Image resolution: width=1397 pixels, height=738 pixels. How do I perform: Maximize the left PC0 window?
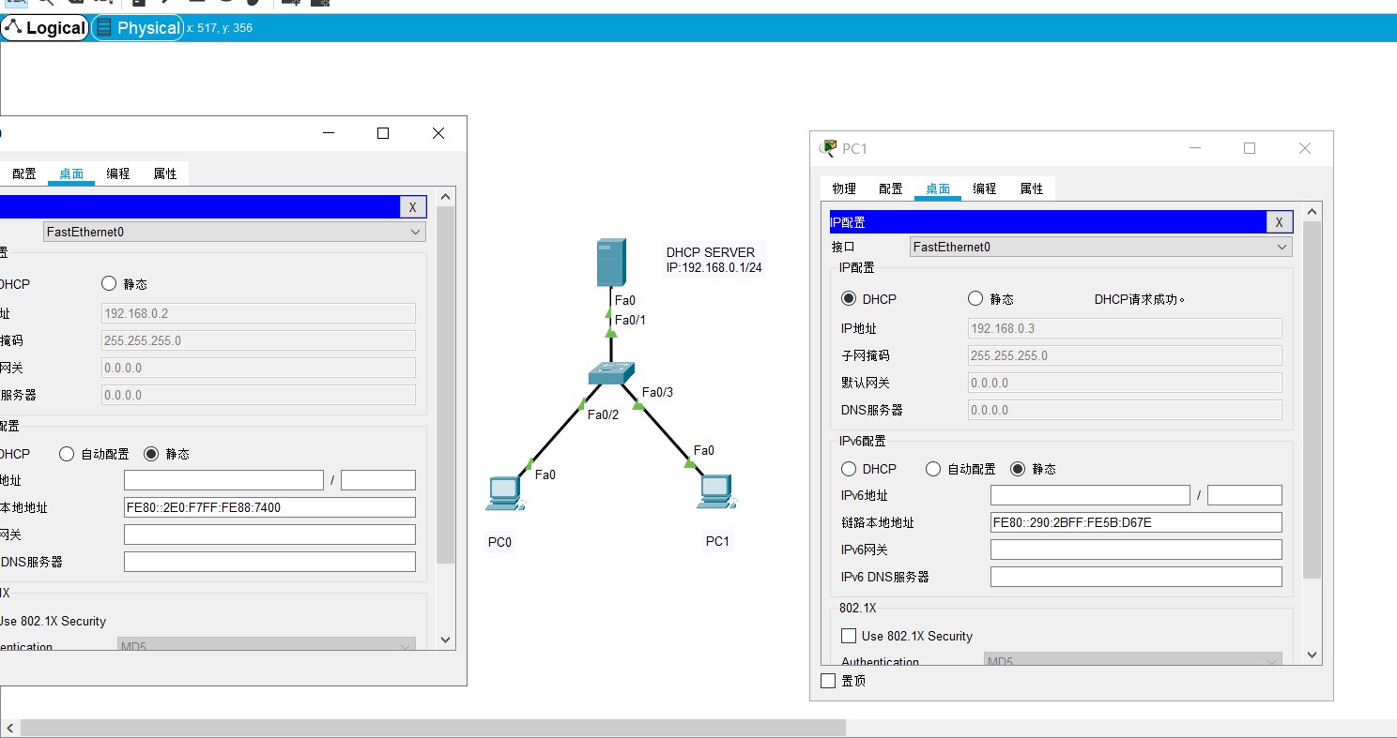click(383, 133)
